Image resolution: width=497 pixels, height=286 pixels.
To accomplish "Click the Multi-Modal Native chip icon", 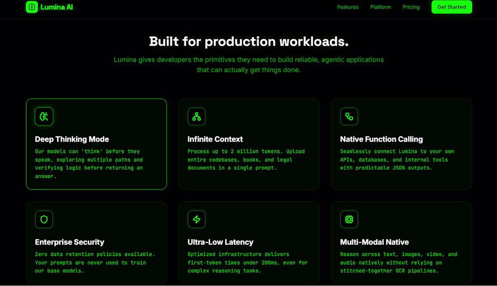I will pos(349,219).
